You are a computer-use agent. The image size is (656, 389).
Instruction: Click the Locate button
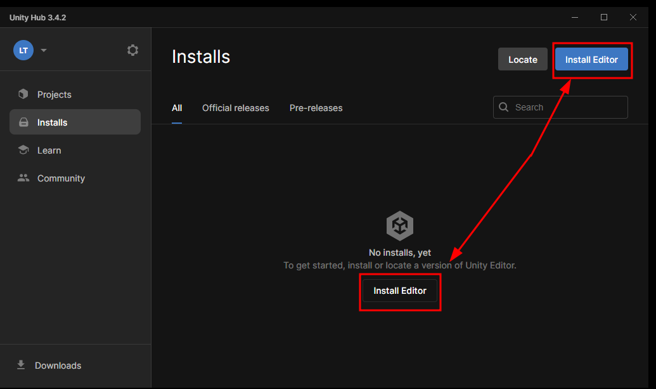pyautogui.click(x=522, y=60)
